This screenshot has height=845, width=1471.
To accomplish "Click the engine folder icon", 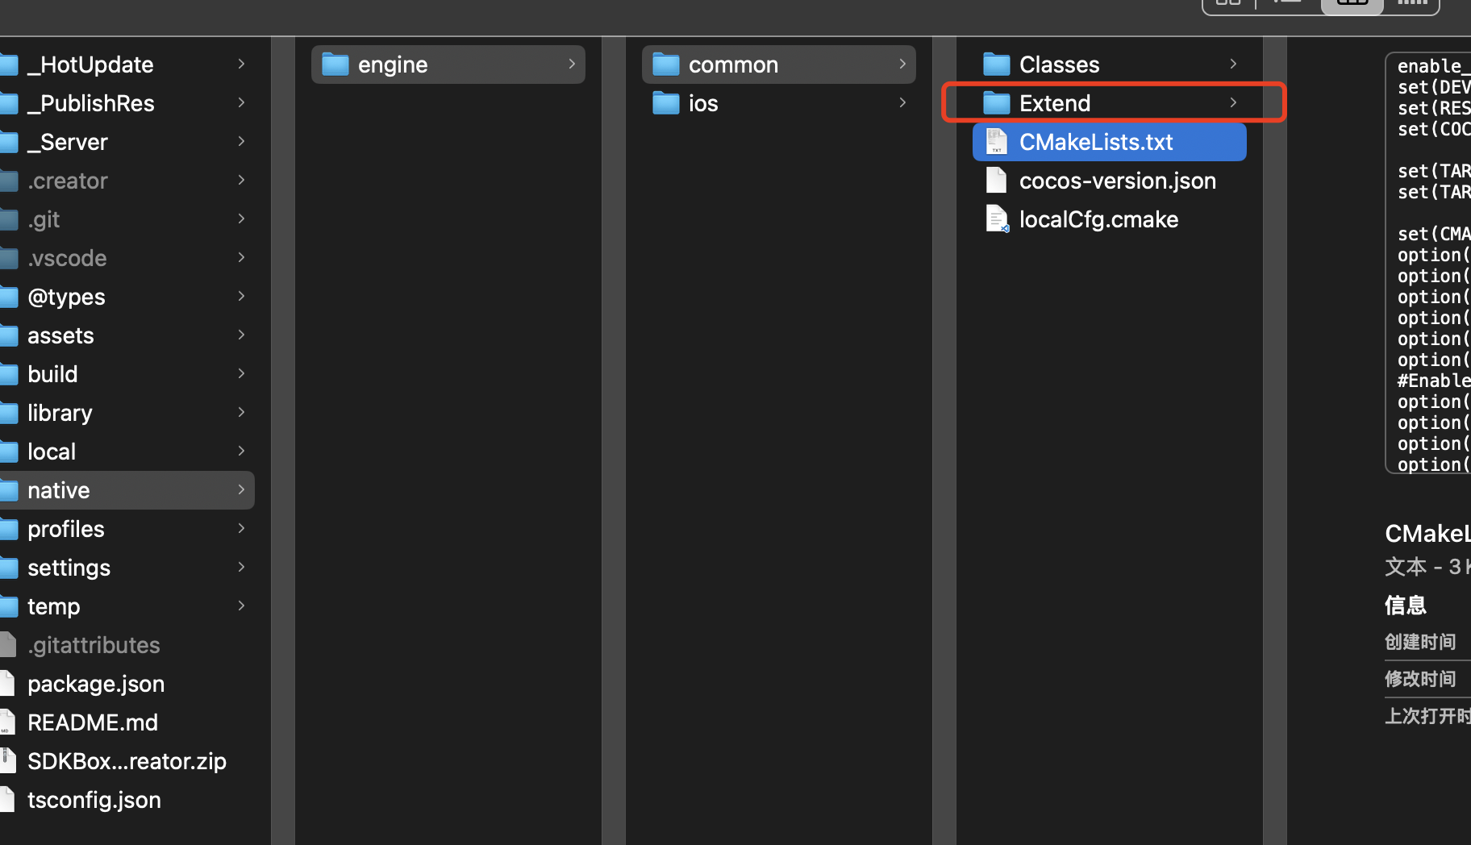I will click(335, 64).
